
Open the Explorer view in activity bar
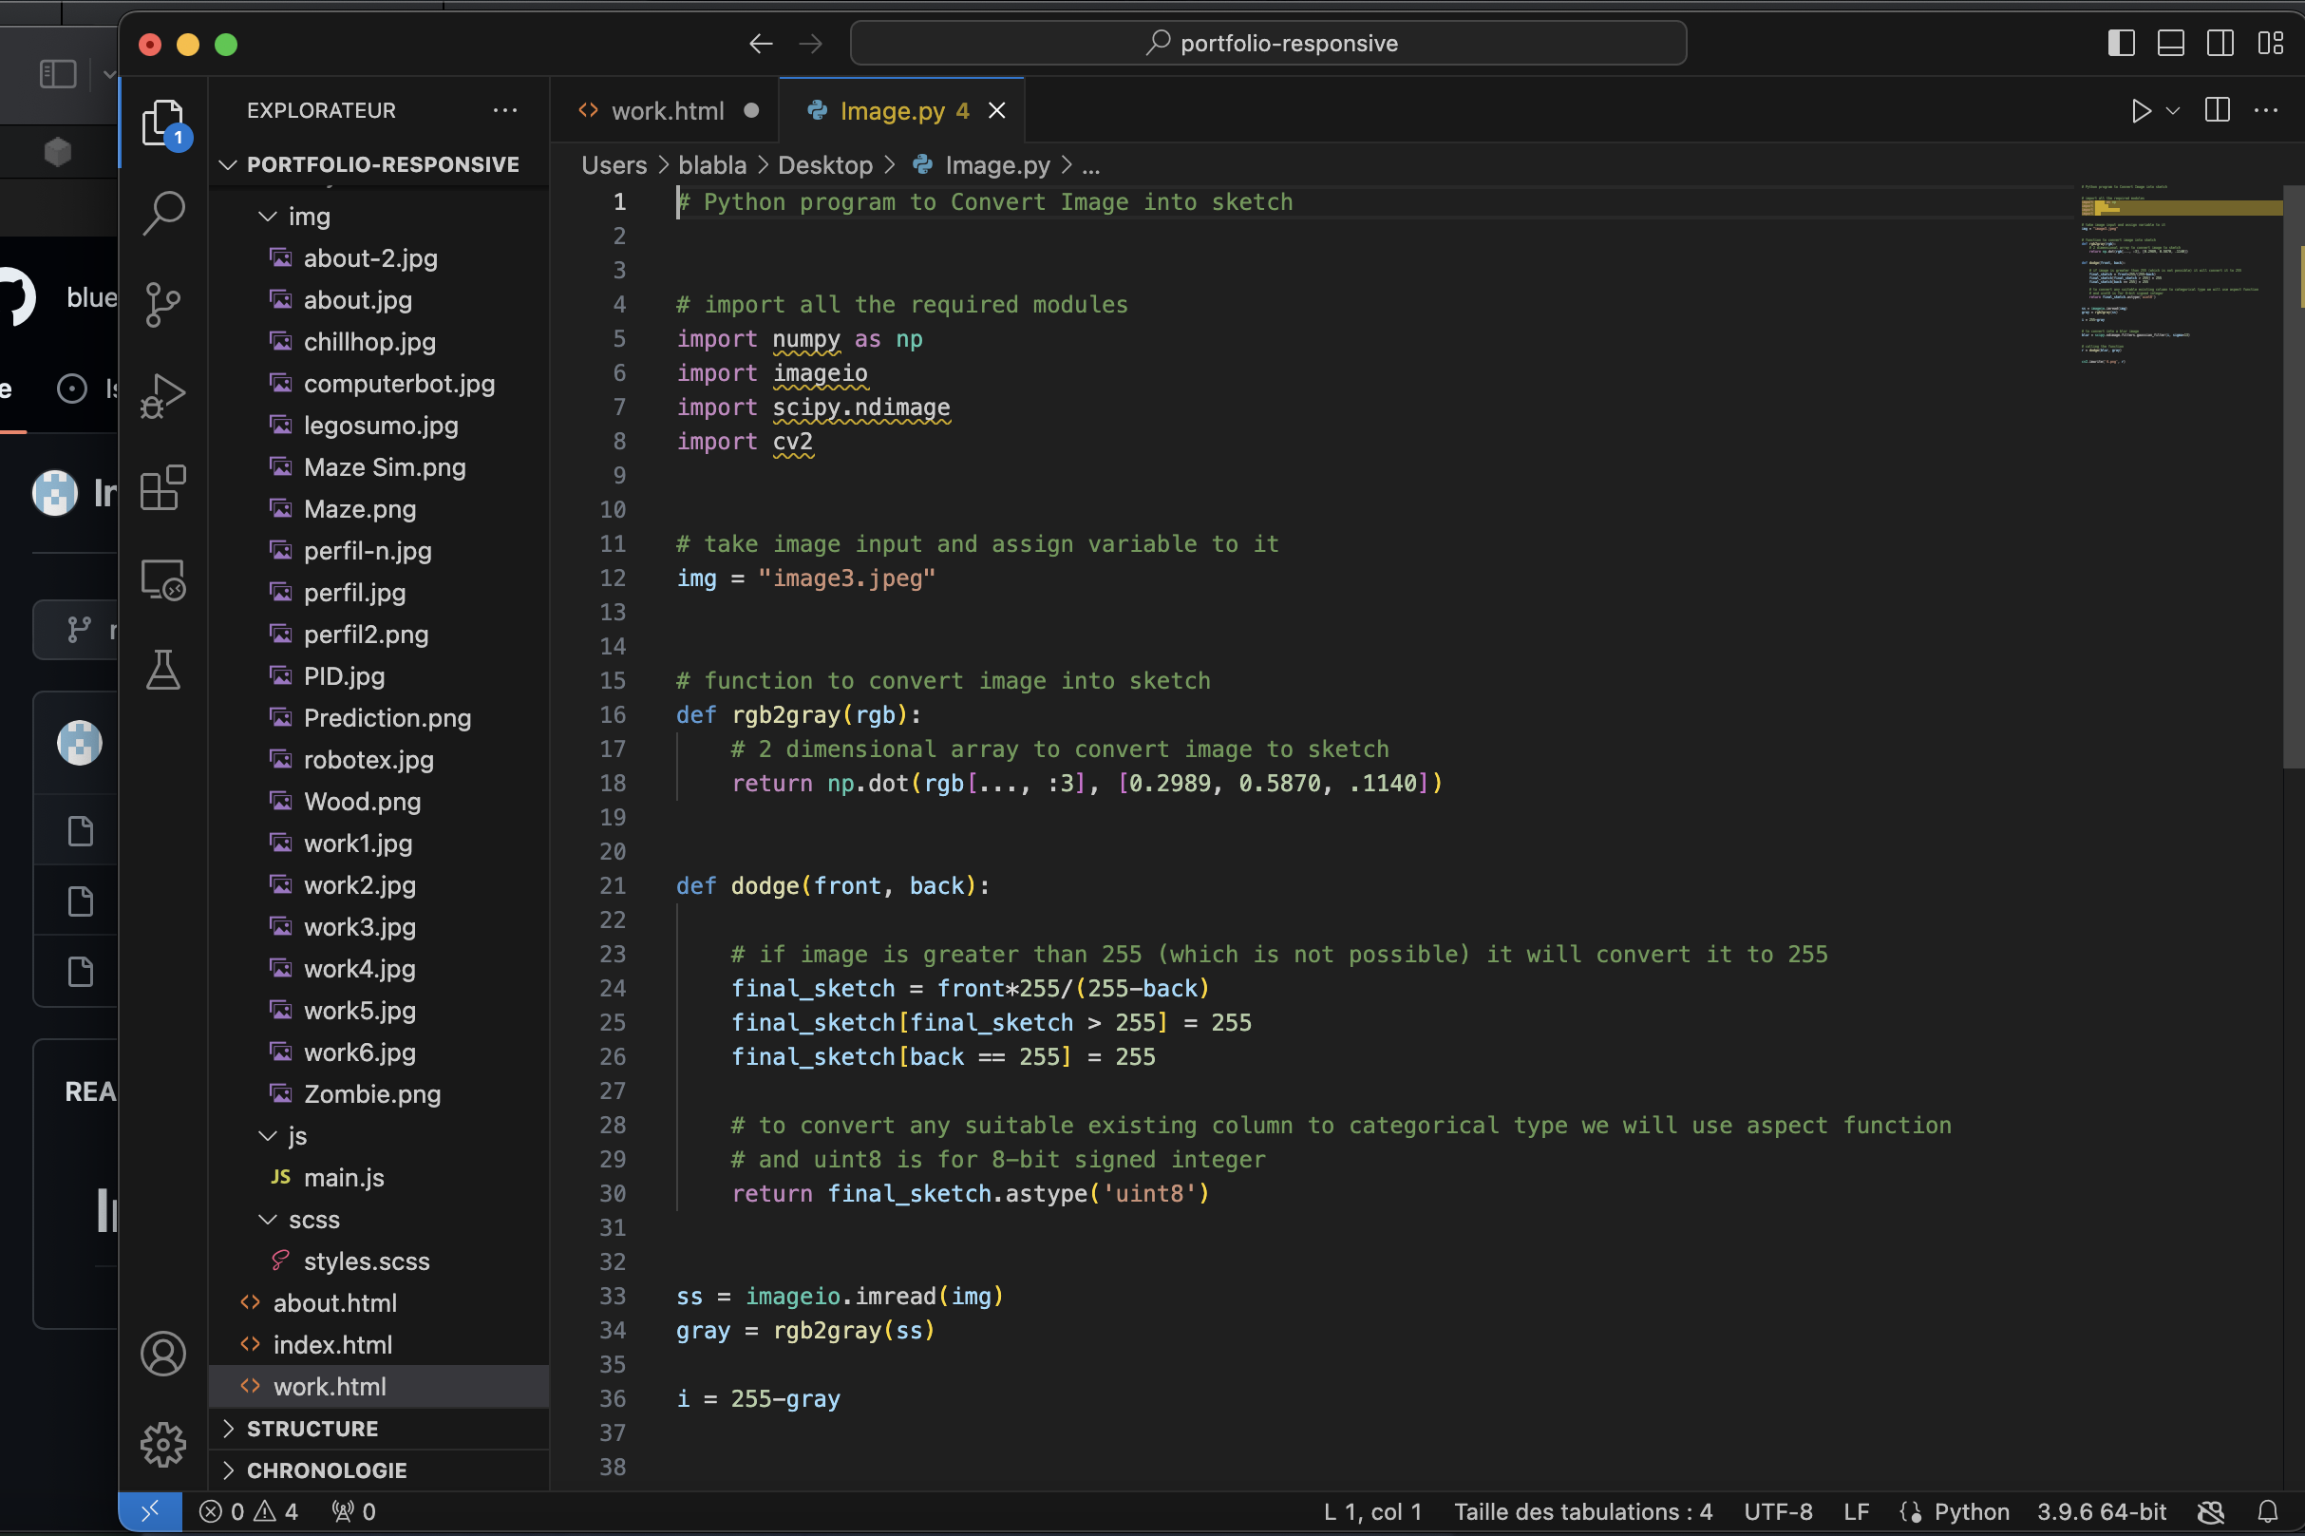(x=162, y=123)
